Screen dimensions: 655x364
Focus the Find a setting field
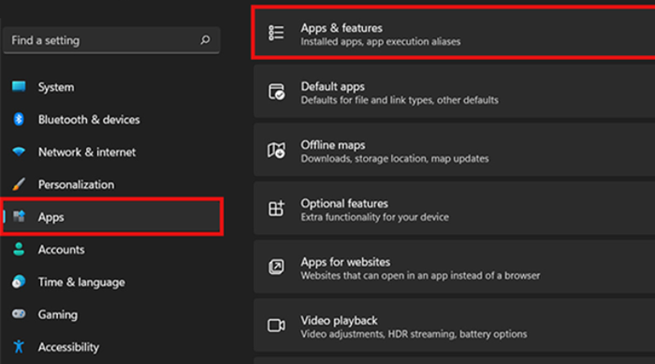click(x=111, y=40)
